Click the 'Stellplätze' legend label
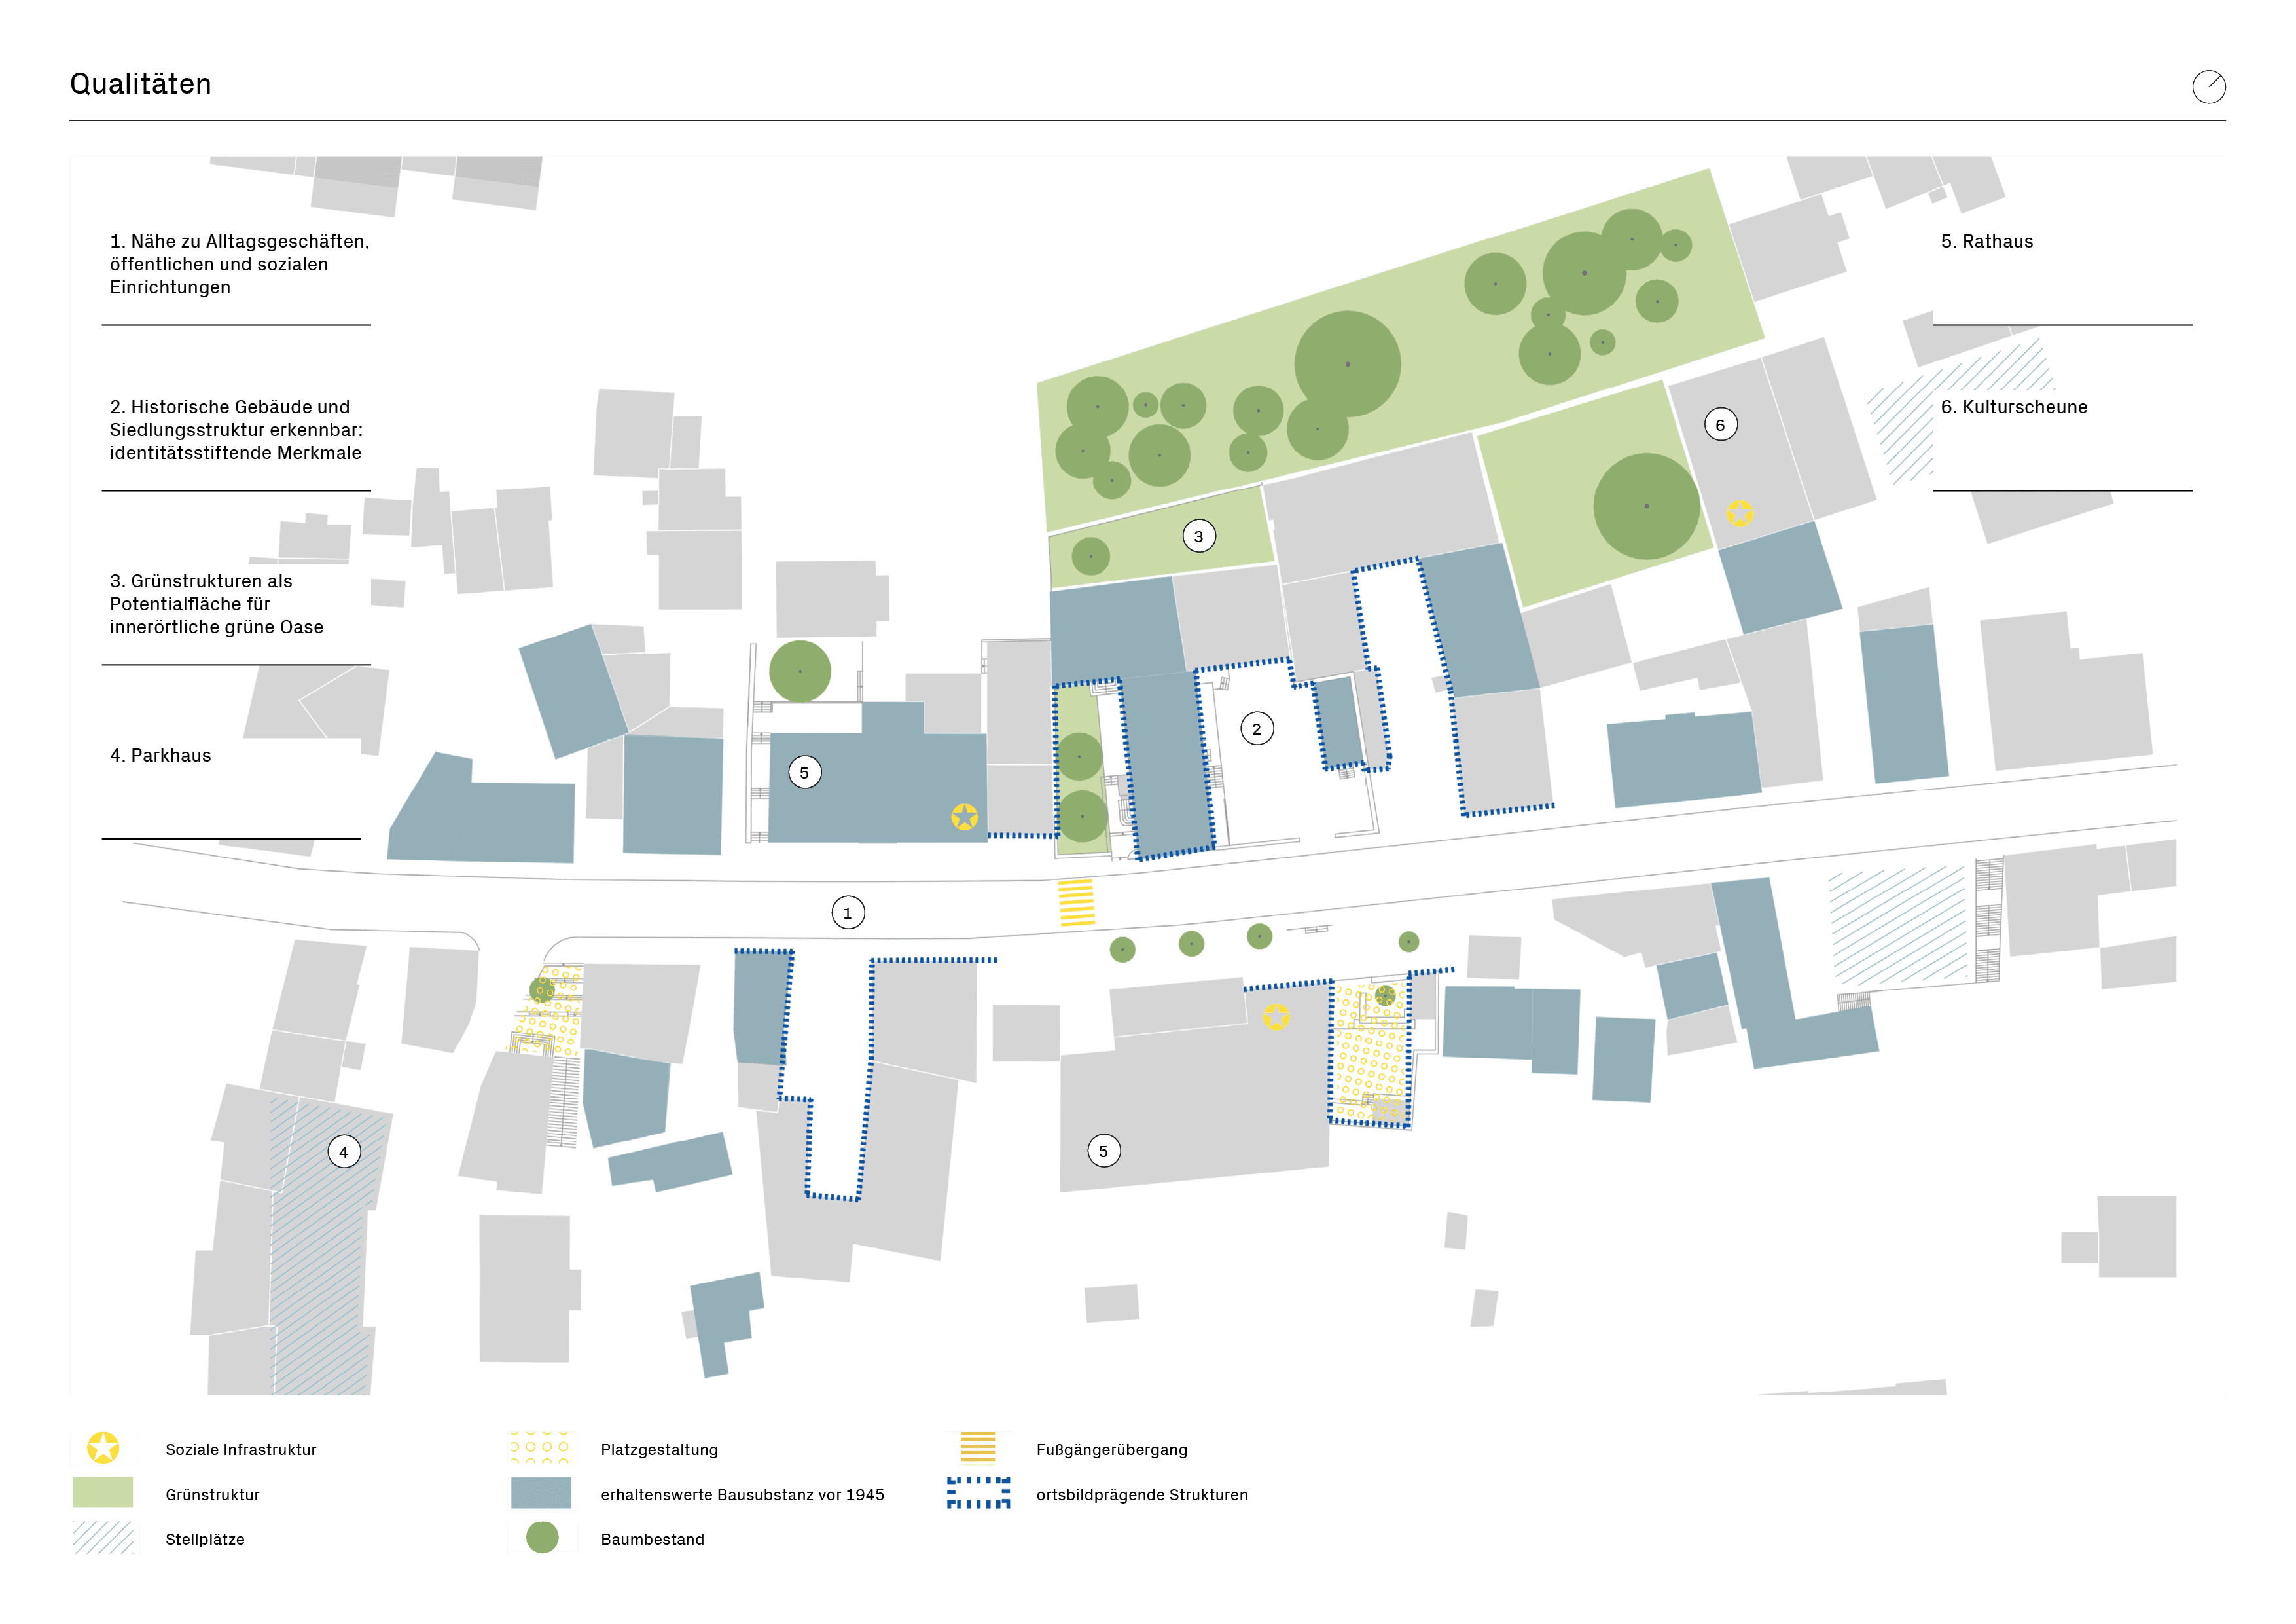Screen dimensions: 2296x1624 tap(205, 1540)
